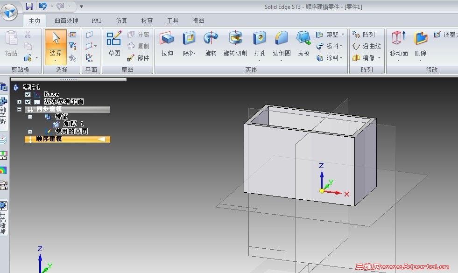Image resolution: width=458 pixels, height=273 pixels.
Task: Collapse the 特征 tree node
Action: [x=30, y=117]
